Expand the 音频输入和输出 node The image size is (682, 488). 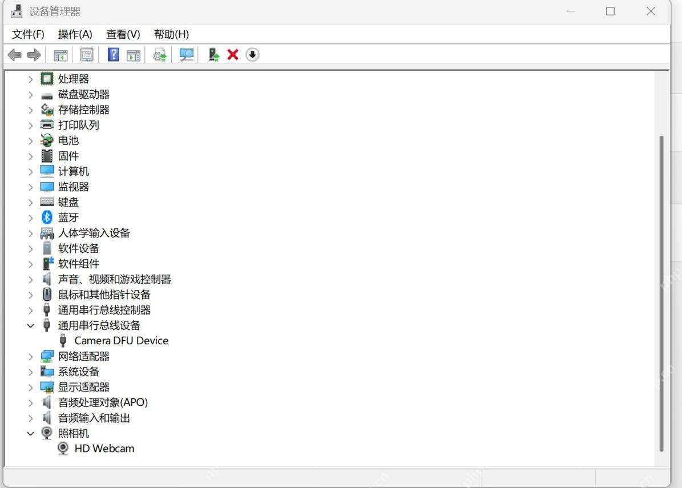pos(30,418)
